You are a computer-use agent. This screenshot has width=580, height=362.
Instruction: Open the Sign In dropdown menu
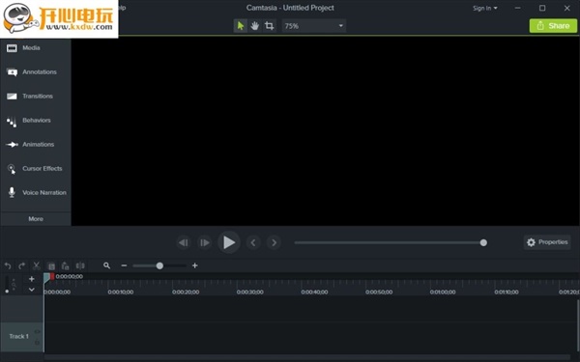click(485, 8)
